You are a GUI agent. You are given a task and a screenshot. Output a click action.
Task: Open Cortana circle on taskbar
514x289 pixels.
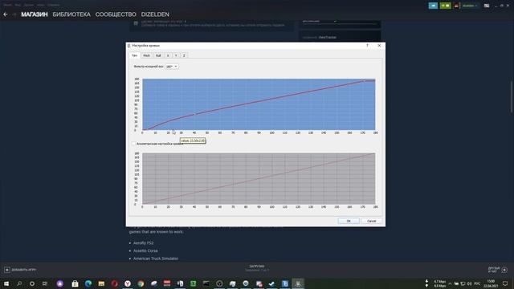[32, 283]
